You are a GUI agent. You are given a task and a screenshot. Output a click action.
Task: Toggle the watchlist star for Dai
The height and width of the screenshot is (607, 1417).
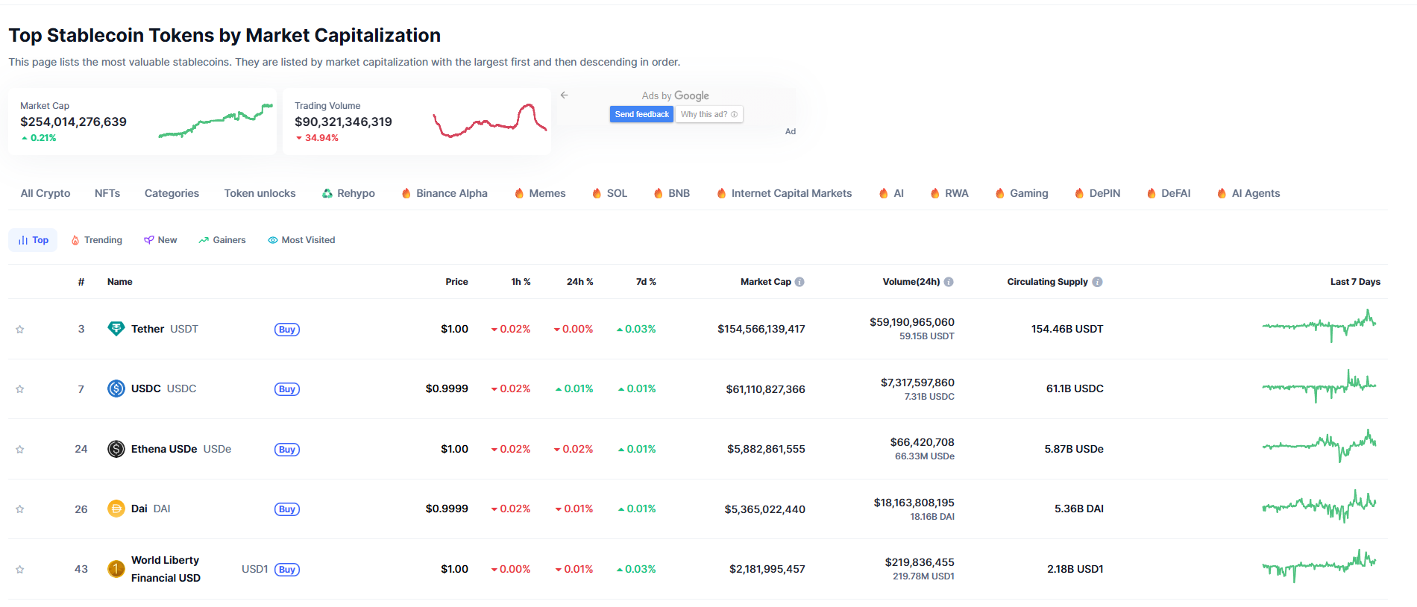coord(20,509)
